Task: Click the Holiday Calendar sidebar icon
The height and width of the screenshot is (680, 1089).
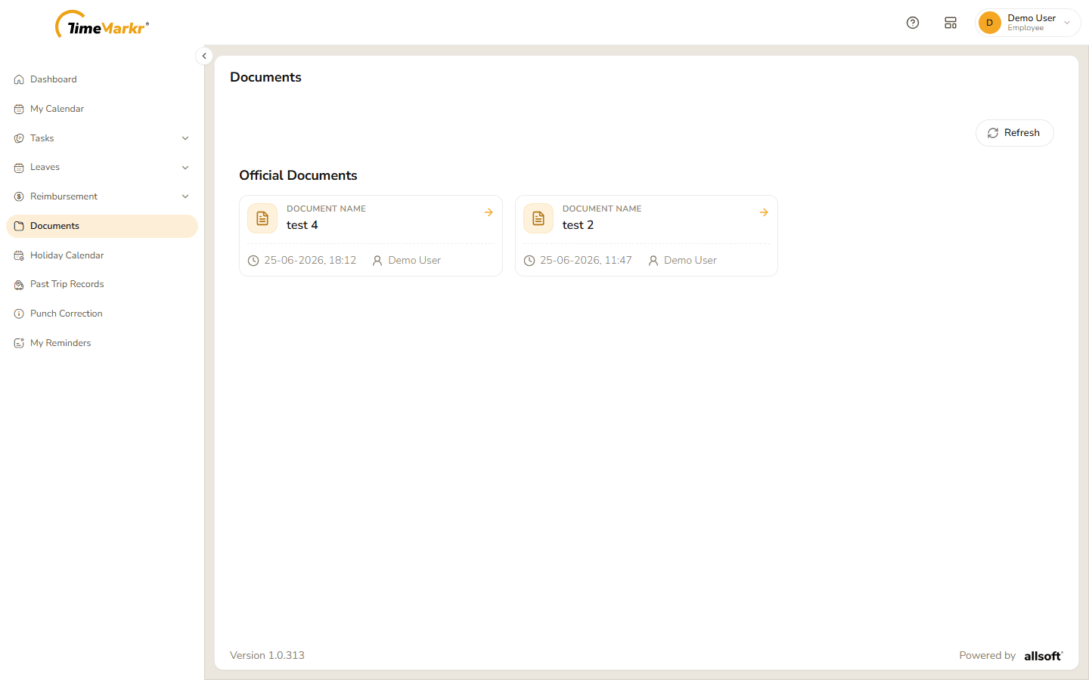Action: tap(19, 255)
